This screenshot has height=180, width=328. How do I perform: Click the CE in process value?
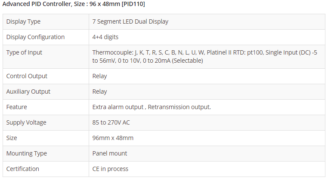pyautogui.click(x=110, y=169)
